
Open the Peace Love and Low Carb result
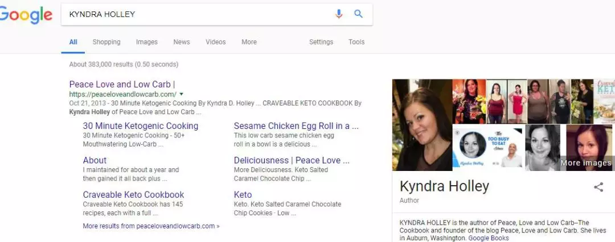122,84
